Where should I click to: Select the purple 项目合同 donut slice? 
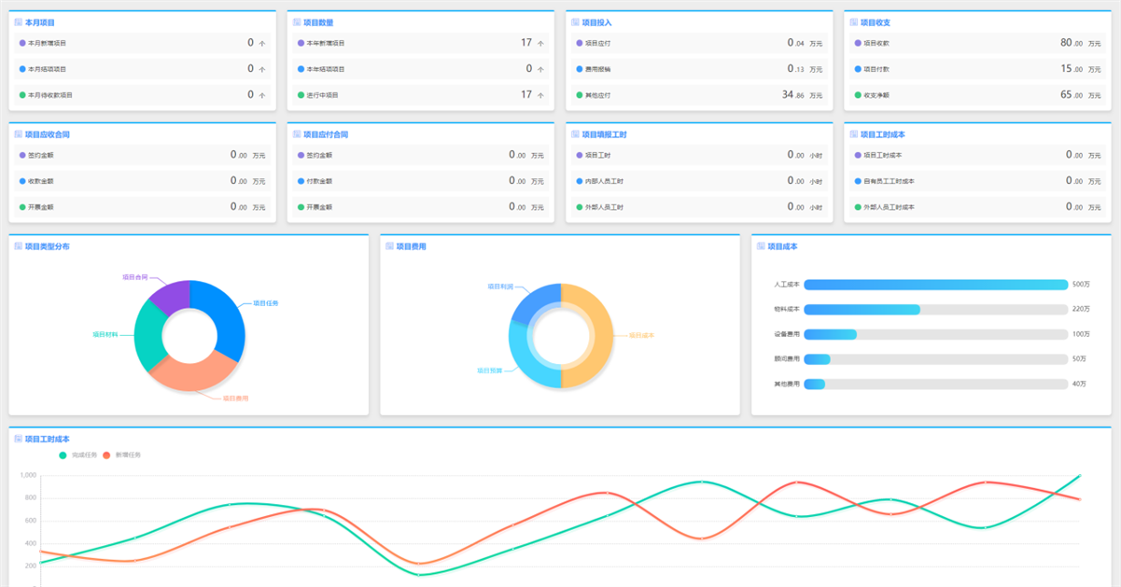click(172, 295)
